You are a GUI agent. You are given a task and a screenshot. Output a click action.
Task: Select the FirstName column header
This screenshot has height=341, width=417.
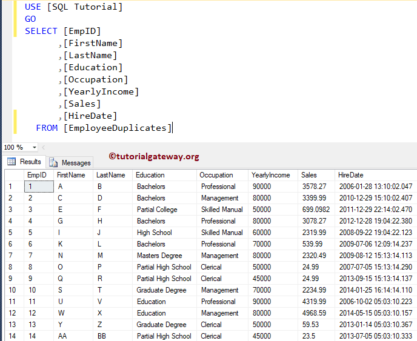click(x=73, y=175)
